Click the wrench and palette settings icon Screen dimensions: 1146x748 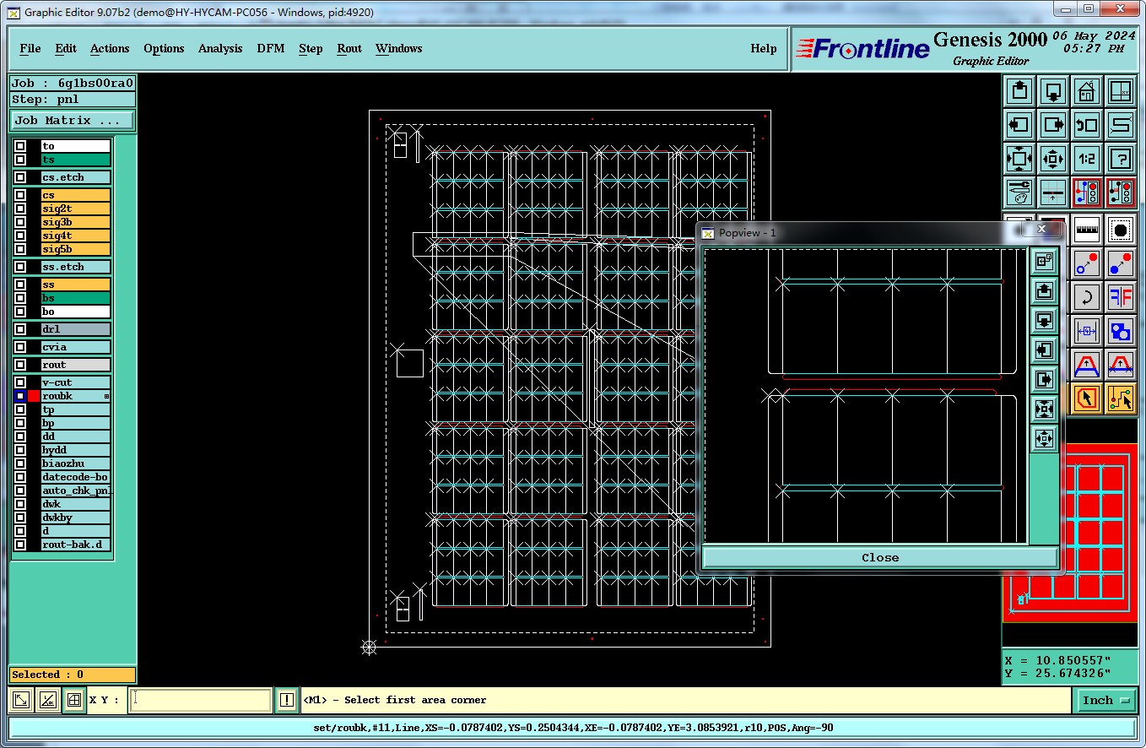tap(1019, 192)
